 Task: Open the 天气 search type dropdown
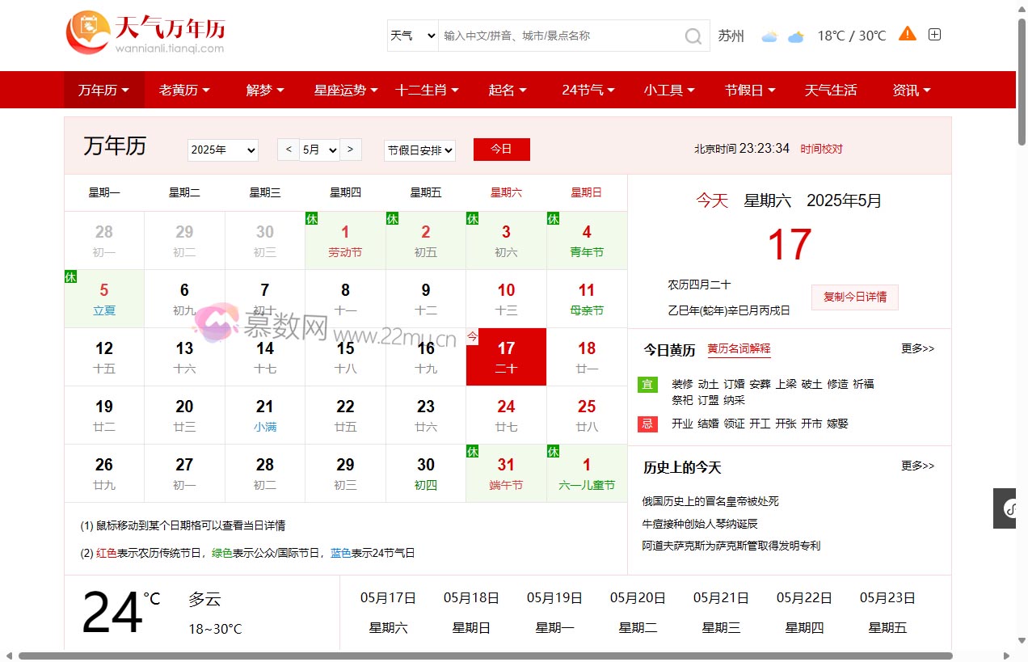pos(413,36)
